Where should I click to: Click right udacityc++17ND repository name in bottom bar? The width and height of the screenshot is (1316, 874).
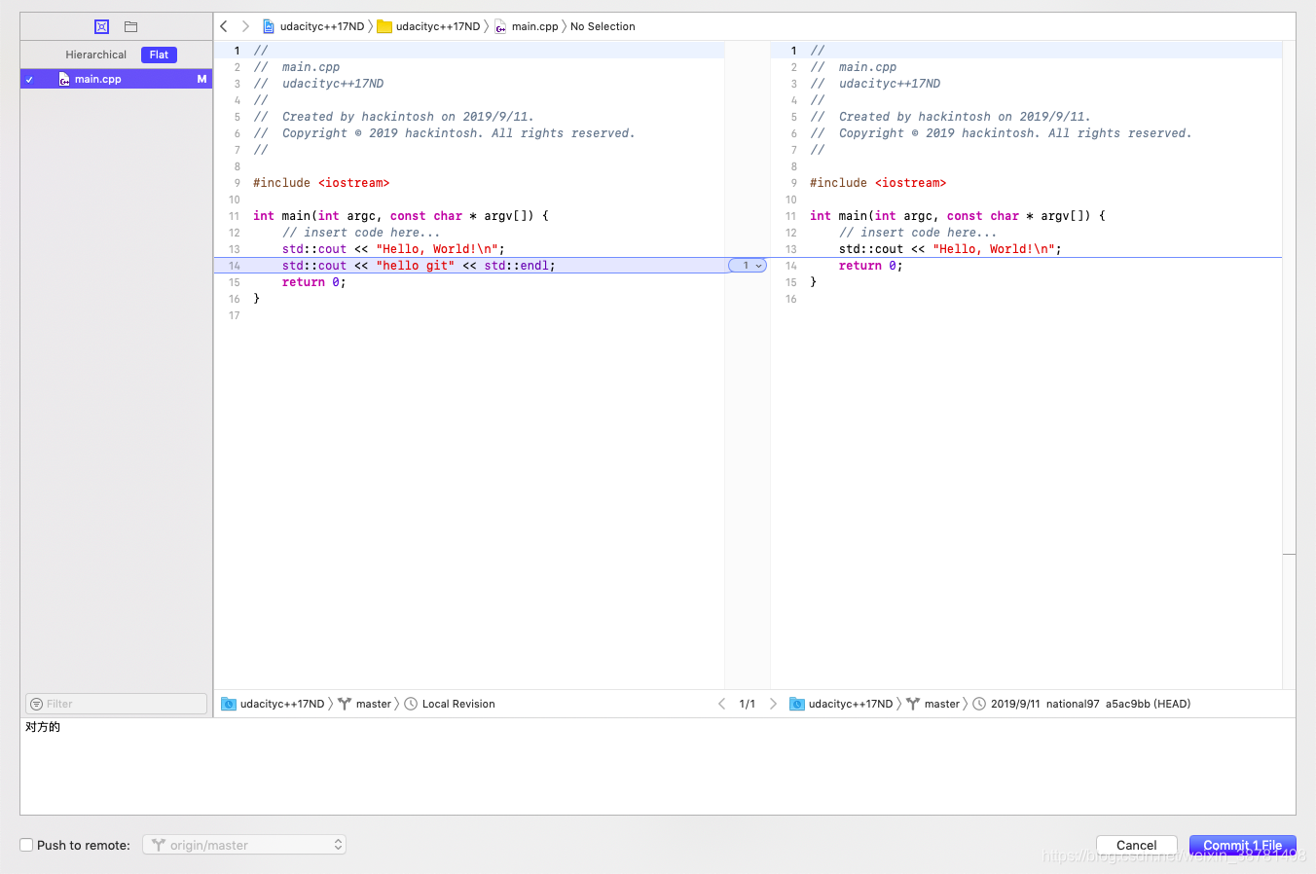pyautogui.click(x=851, y=704)
